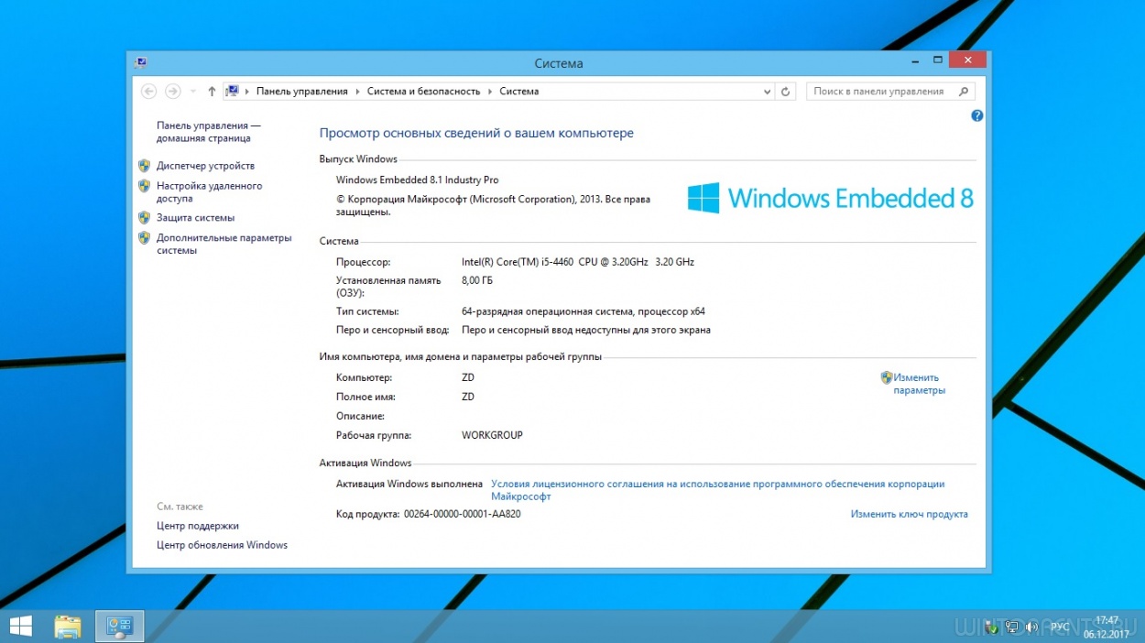
Task: Expand the address bar history dropdown
Action: [767, 92]
